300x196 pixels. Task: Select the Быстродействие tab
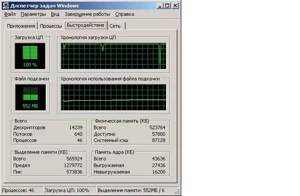click(x=86, y=25)
